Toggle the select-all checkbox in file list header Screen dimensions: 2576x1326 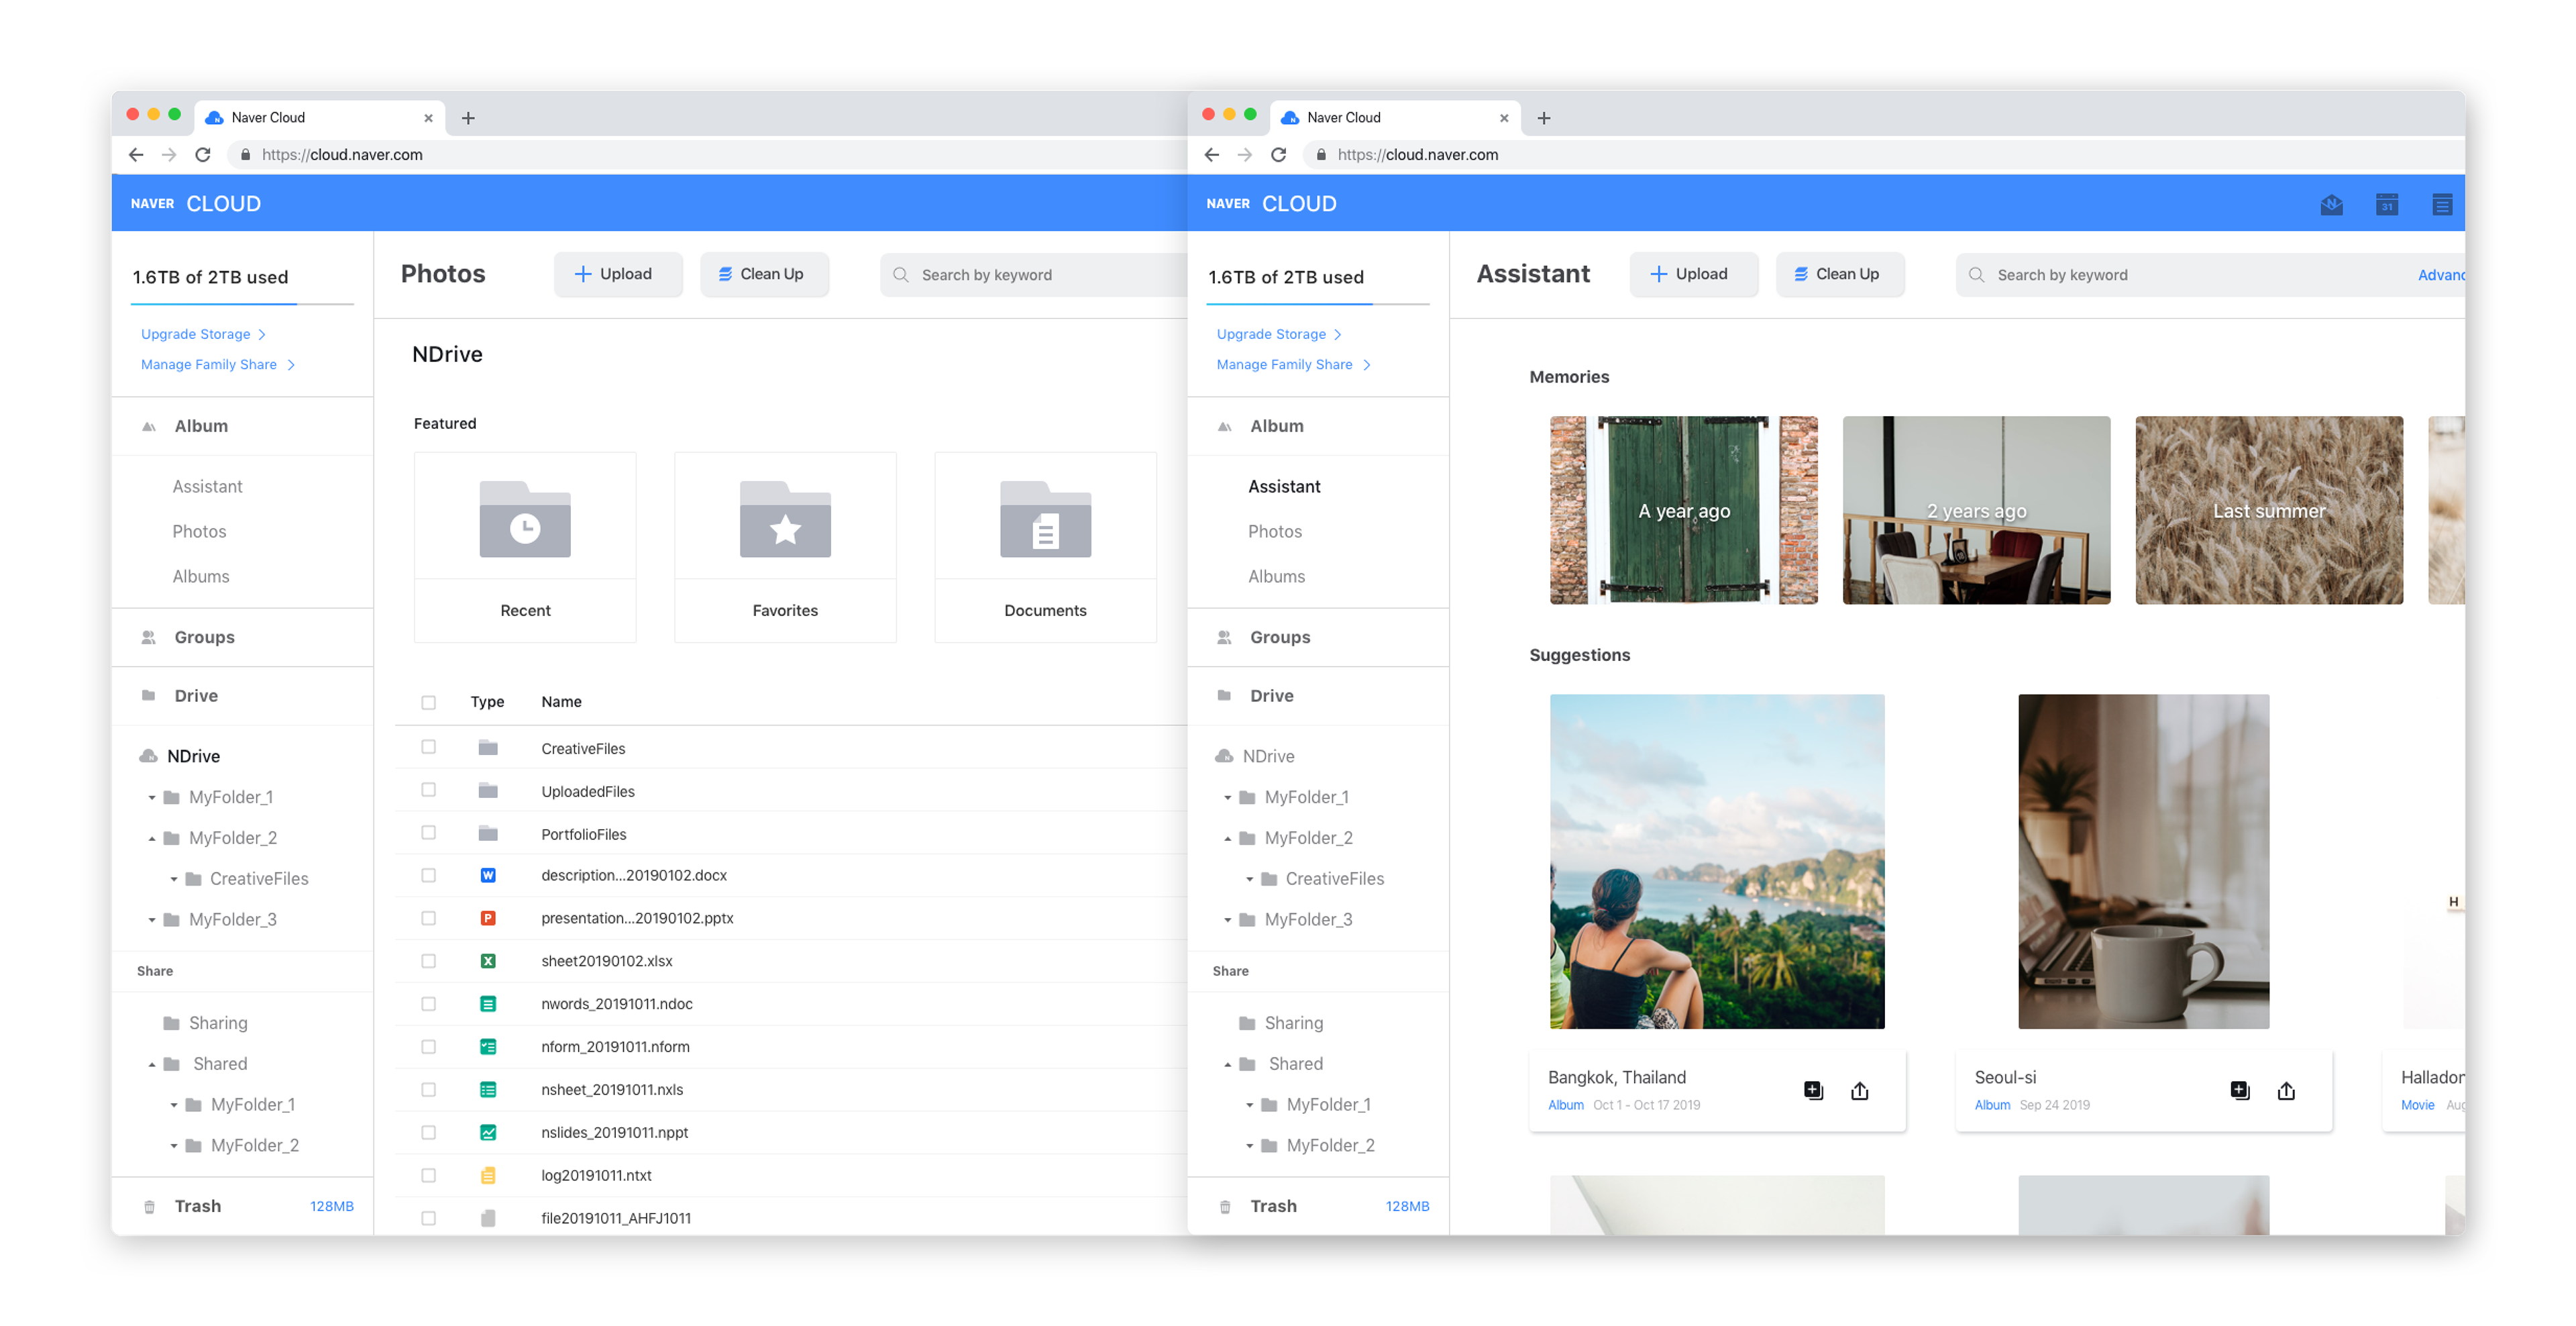click(428, 702)
